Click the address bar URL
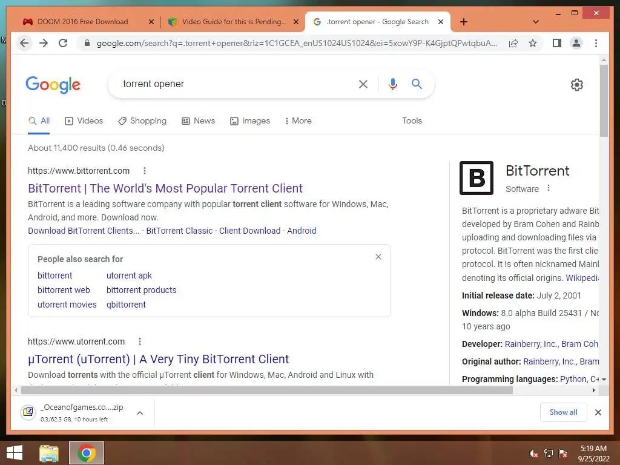 click(x=297, y=43)
